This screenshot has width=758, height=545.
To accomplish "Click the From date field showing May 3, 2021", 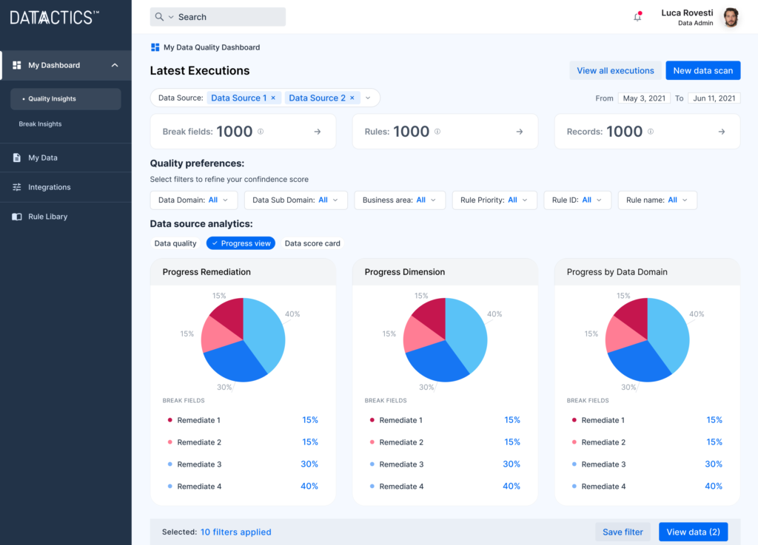I will click(x=644, y=97).
